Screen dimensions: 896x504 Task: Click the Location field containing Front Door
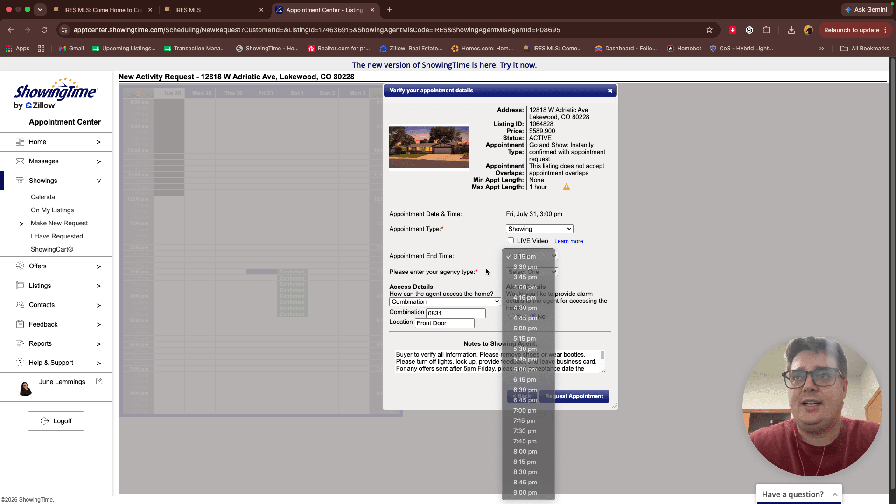(444, 323)
